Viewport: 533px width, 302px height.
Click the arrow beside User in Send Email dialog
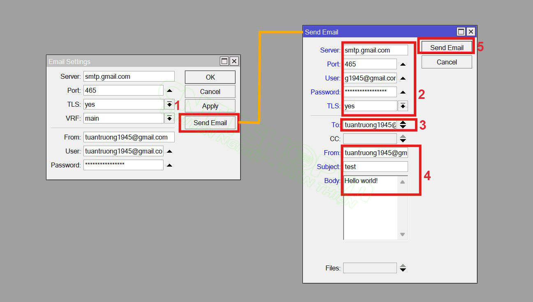tap(403, 78)
